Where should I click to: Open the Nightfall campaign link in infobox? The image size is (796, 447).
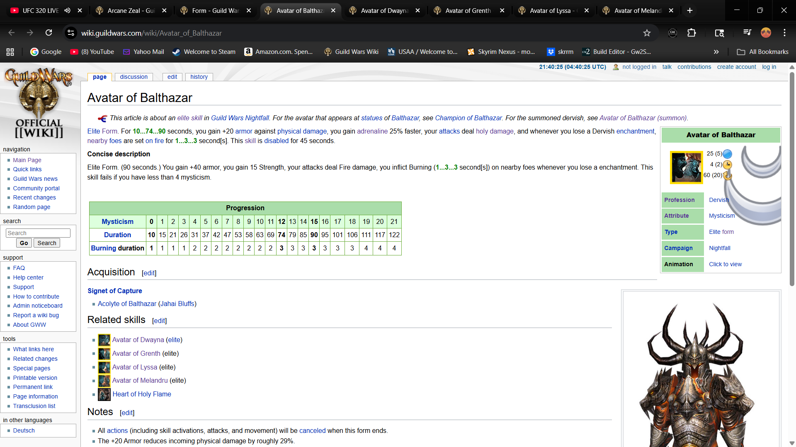[x=720, y=248]
